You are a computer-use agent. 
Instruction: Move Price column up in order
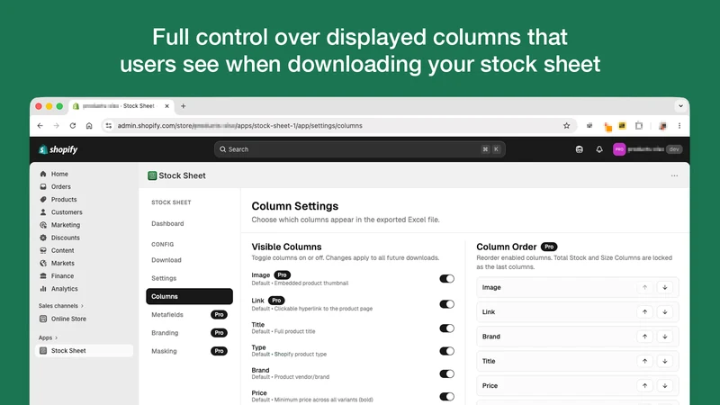pyautogui.click(x=644, y=386)
